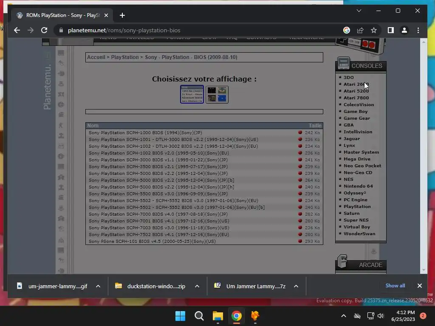View site security padlock info

click(61, 30)
